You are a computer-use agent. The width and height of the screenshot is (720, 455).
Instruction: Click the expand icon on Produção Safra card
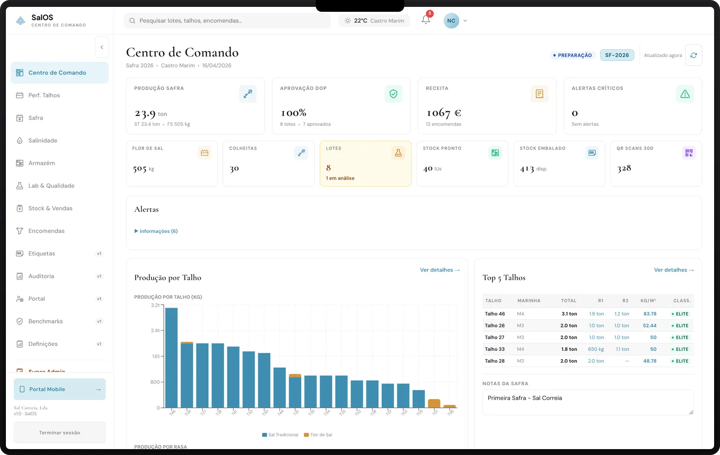point(248,93)
